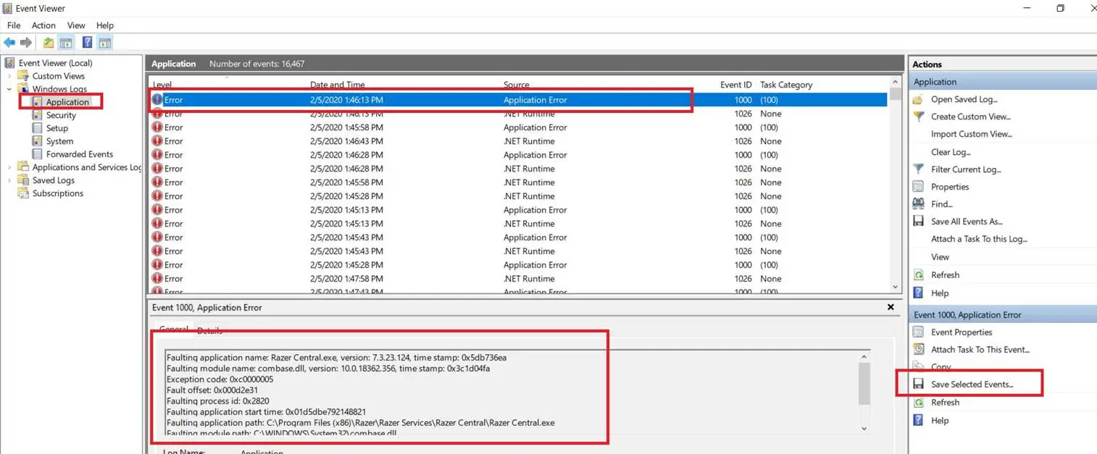Click the Attach Task To This Event icon
The width and height of the screenshot is (1097, 454).
[x=918, y=349]
